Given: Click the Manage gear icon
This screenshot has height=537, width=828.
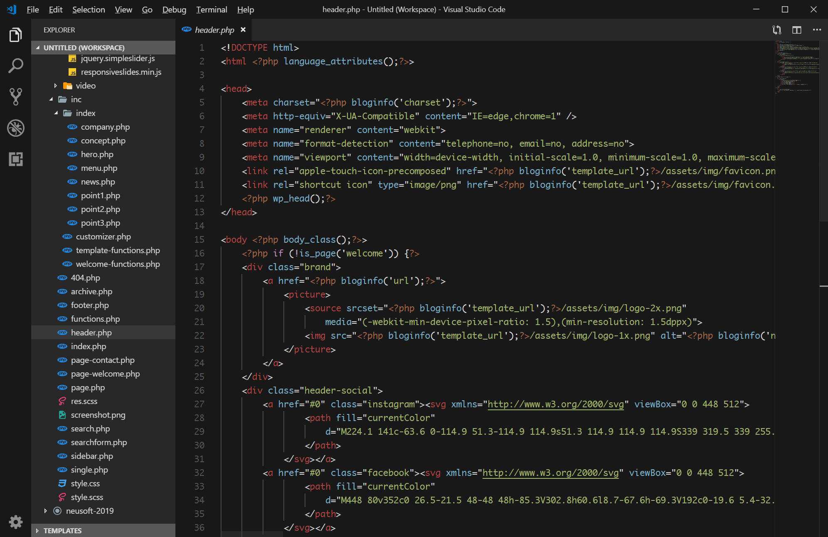Looking at the screenshot, I should [15, 522].
